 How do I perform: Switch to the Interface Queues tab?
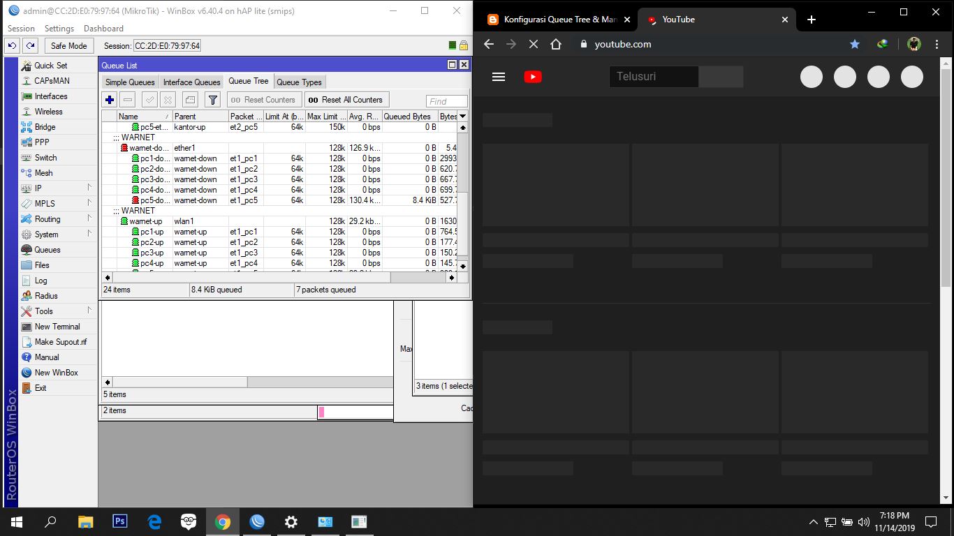pyautogui.click(x=191, y=82)
